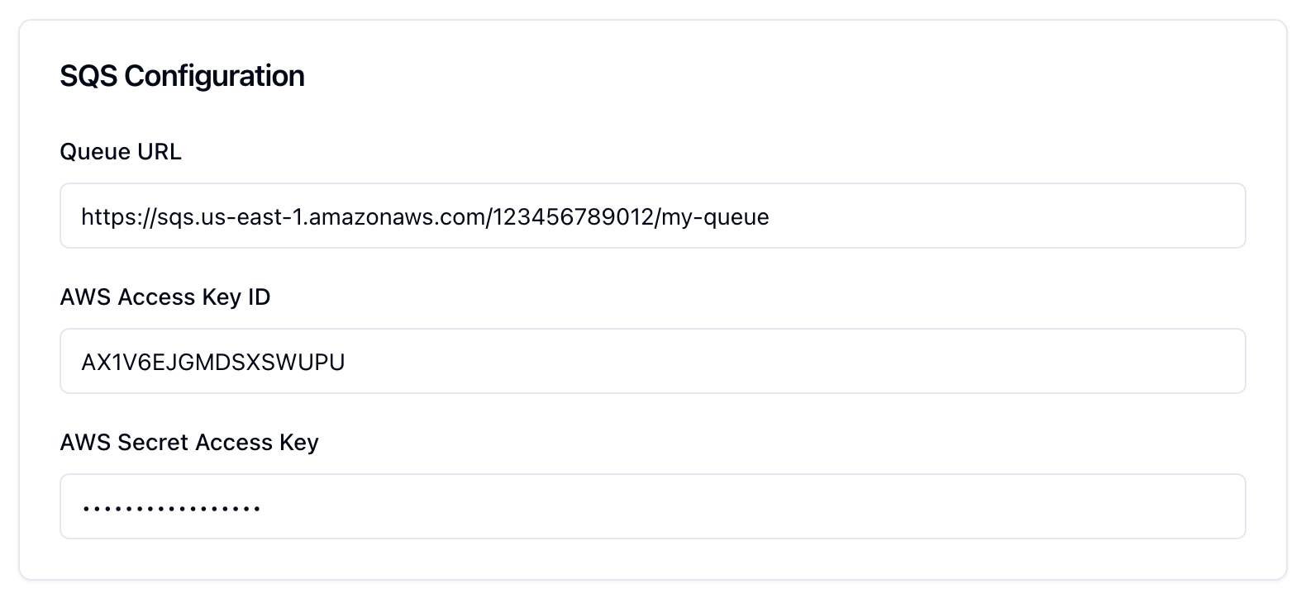The image size is (1306, 598).
Task: Click the Queue URL input field
Action: tap(652, 216)
